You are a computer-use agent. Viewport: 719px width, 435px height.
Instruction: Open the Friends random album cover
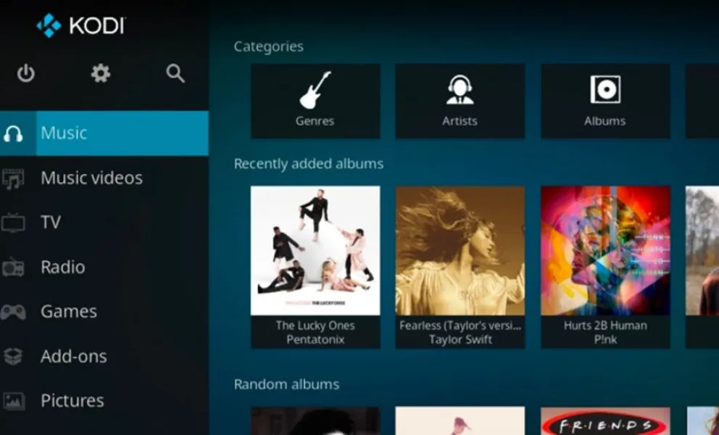605,420
